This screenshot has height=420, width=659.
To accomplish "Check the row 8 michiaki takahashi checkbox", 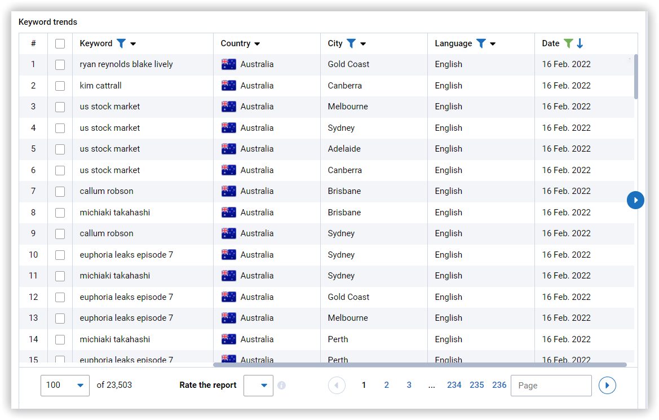I will click(60, 213).
